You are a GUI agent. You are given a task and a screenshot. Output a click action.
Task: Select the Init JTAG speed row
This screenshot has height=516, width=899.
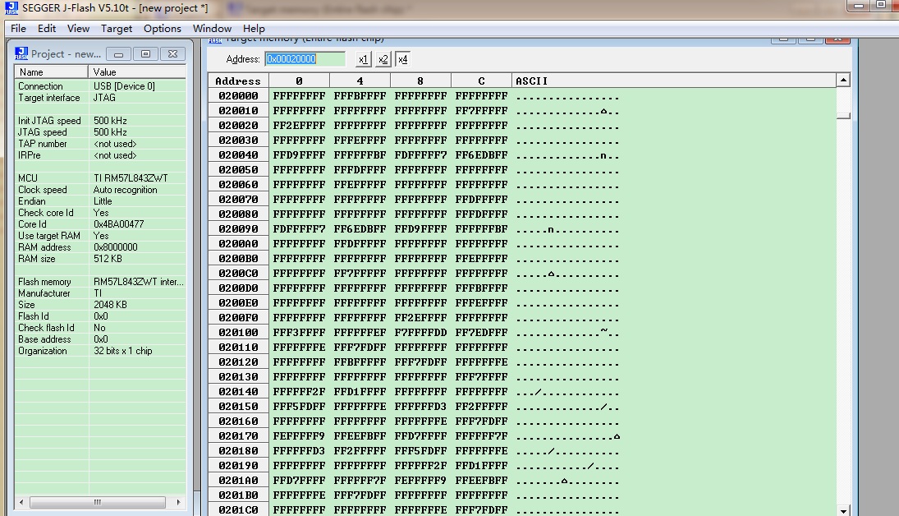(100, 121)
